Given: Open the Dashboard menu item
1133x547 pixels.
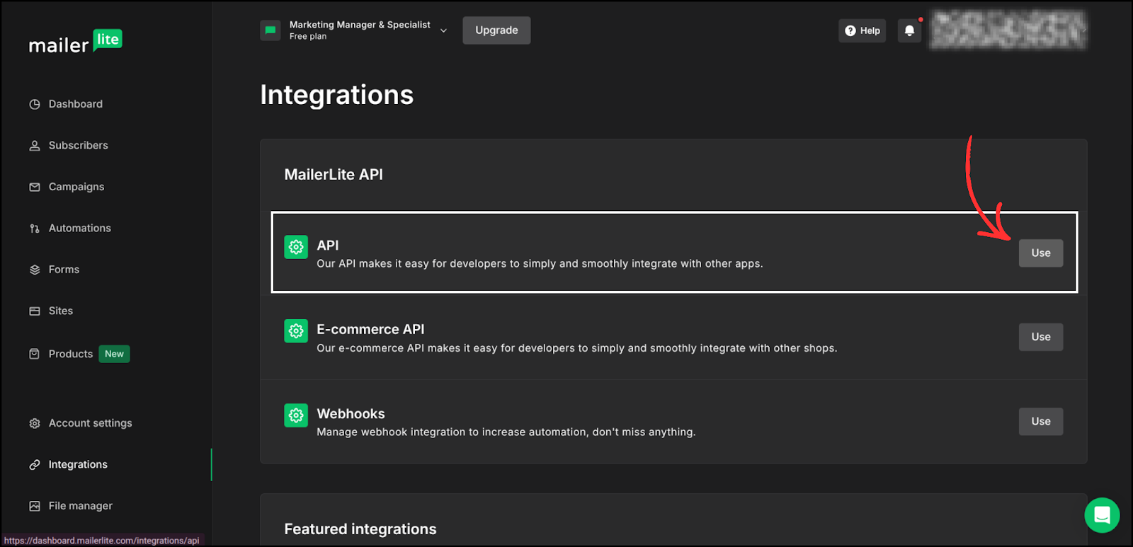Looking at the screenshot, I should [76, 104].
